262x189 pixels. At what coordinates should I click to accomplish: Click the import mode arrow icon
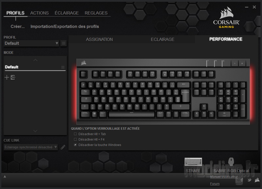click(x=13, y=77)
